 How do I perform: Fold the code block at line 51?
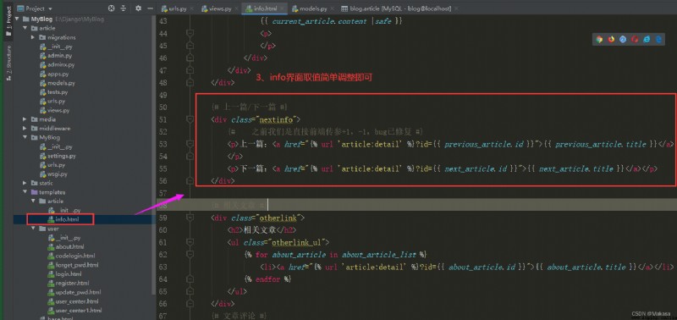(190, 119)
